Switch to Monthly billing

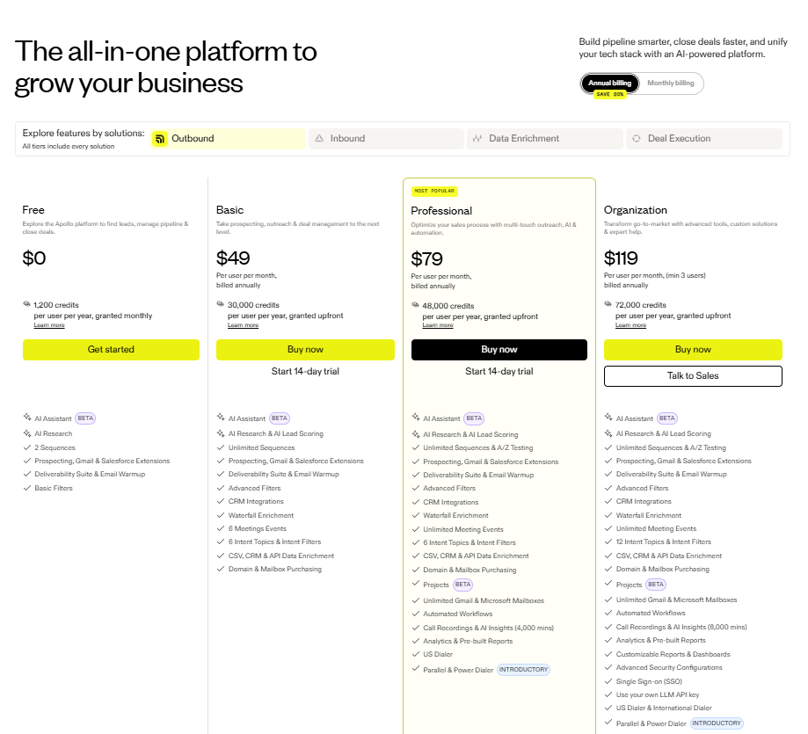(x=670, y=83)
